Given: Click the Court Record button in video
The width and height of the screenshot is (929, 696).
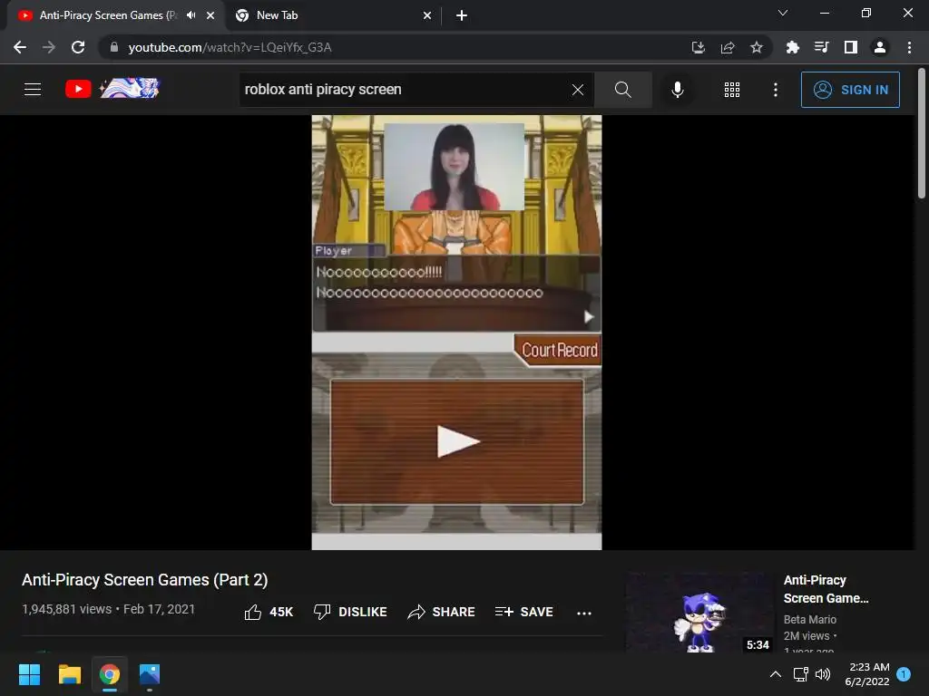Looking at the screenshot, I should click(559, 350).
